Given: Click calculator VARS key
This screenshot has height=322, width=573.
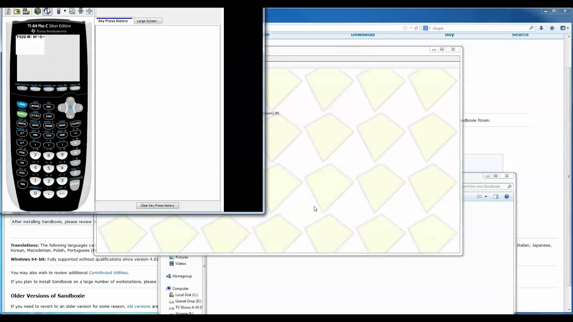Looking at the screenshot, I should click(62, 126).
